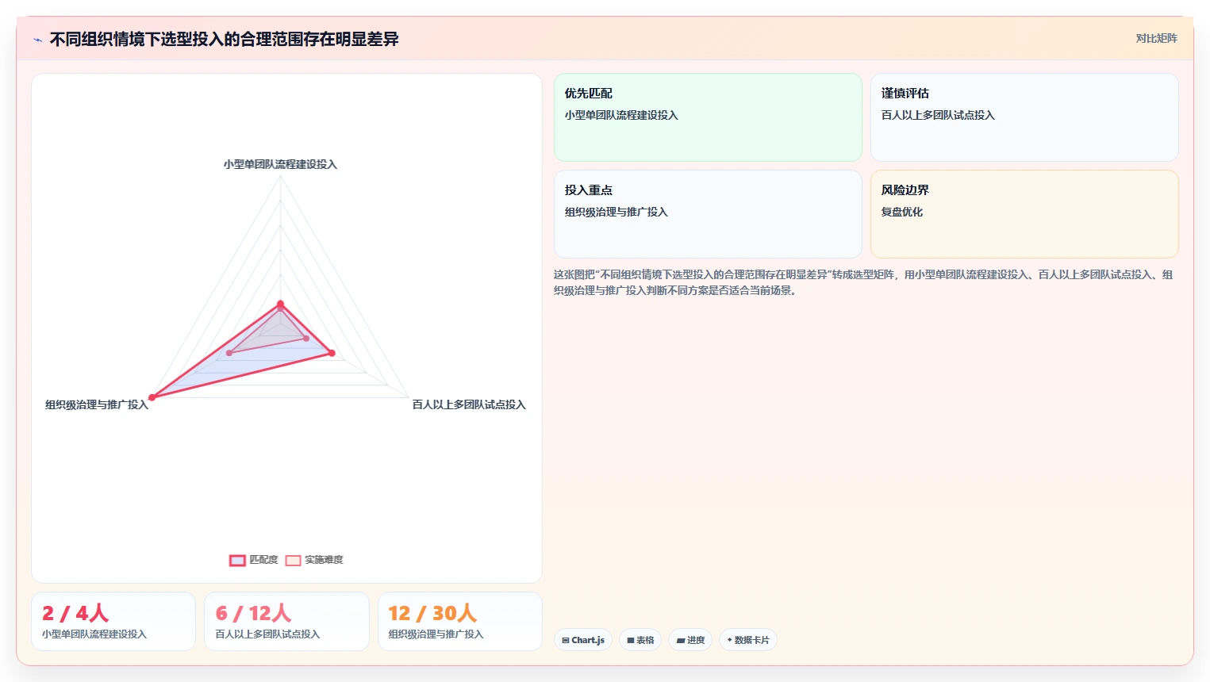Toggle the 实施难度 legend entry
1210x682 pixels.
pos(314,560)
